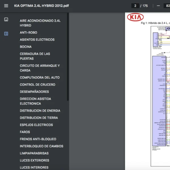
Task: Click the zoom percentage field
Action: click(x=167, y=6)
